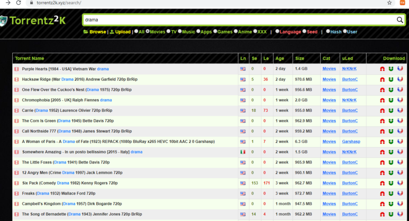Click green download icon for A Woman of Paris
Screen dimensions: 409x221
390,142
